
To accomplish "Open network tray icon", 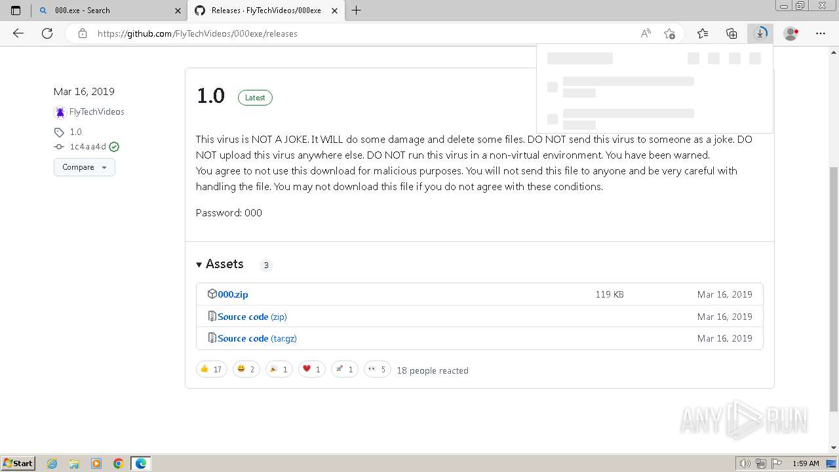I will tap(761, 463).
